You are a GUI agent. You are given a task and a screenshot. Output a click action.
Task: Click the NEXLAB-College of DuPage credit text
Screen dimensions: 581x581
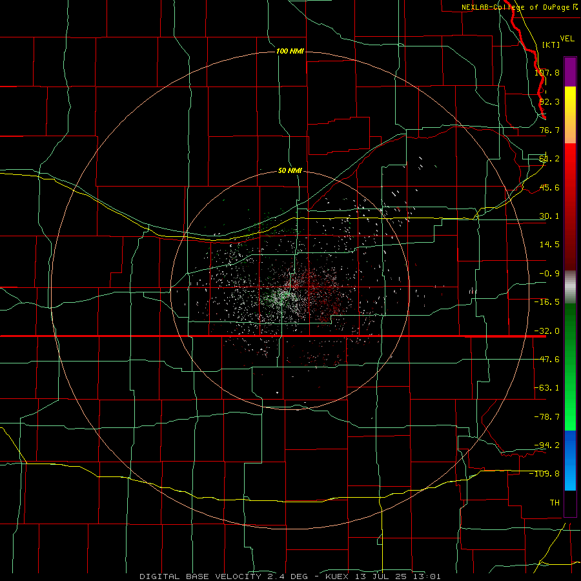515,7
